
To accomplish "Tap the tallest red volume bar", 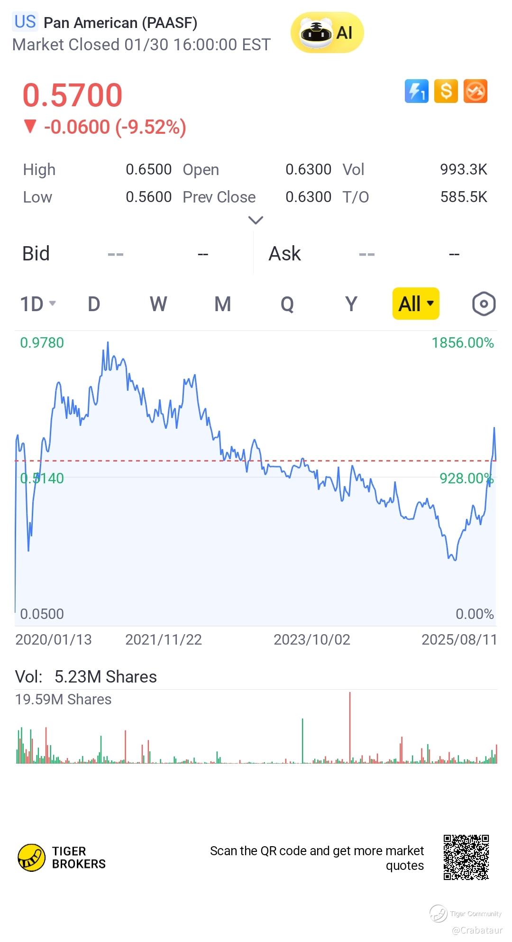I will pyautogui.click(x=350, y=728).
